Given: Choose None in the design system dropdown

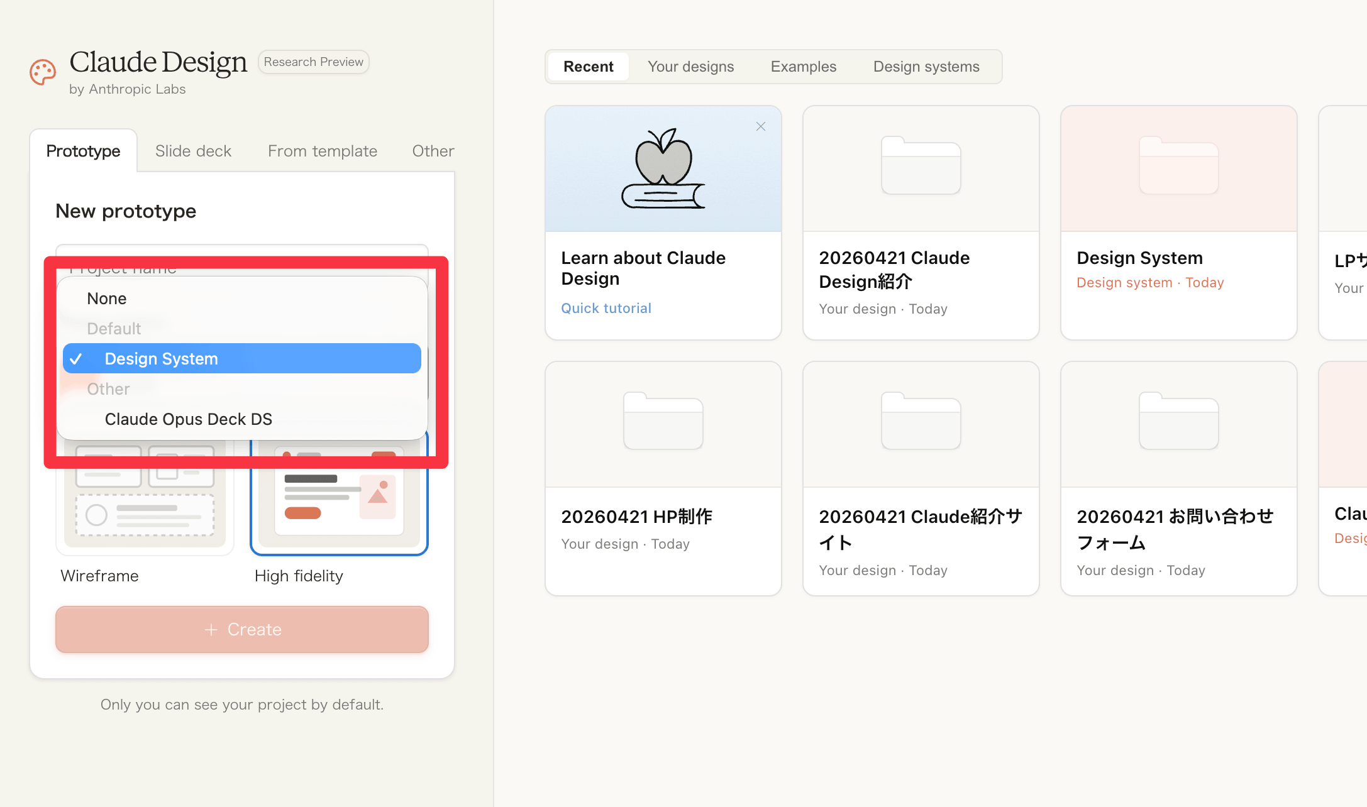Looking at the screenshot, I should pos(107,299).
